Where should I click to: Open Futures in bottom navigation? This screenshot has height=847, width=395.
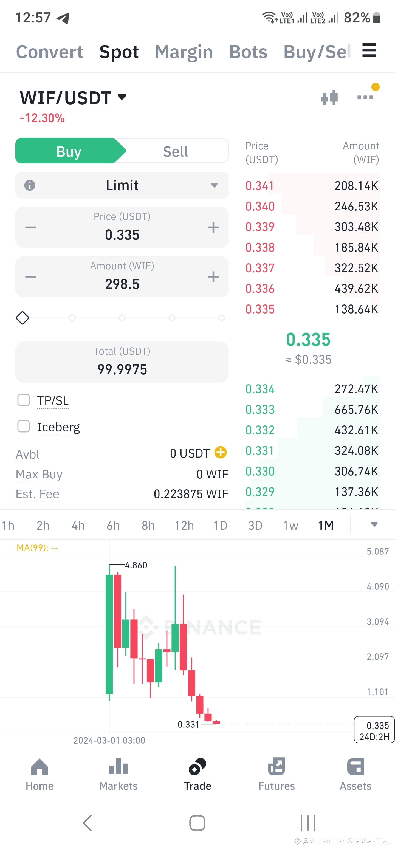[276, 774]
